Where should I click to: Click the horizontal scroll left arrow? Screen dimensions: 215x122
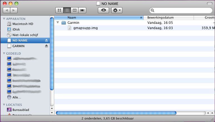click(208, 113)
